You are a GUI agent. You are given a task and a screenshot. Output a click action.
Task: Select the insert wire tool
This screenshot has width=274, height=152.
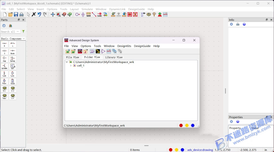coord(94,14)
